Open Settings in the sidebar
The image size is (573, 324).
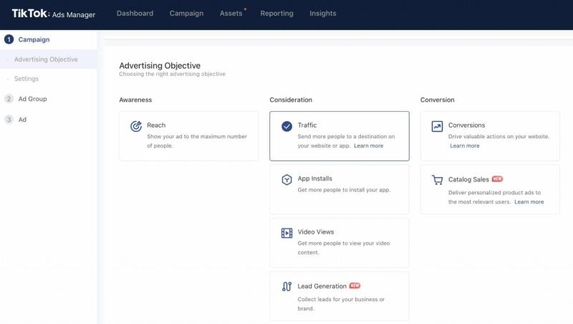27,79
